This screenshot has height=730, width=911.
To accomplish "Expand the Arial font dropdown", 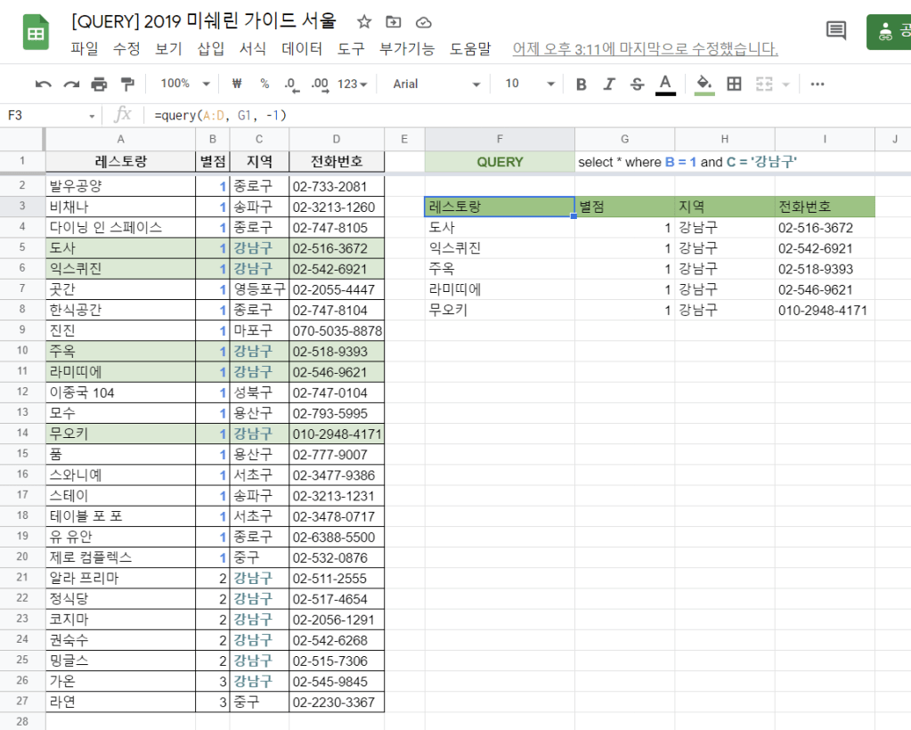I will pyautogui.click(x=436, y=84).
